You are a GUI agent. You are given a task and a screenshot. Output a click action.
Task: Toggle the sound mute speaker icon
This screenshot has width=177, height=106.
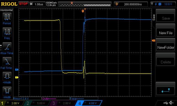(x=171, y=103)
